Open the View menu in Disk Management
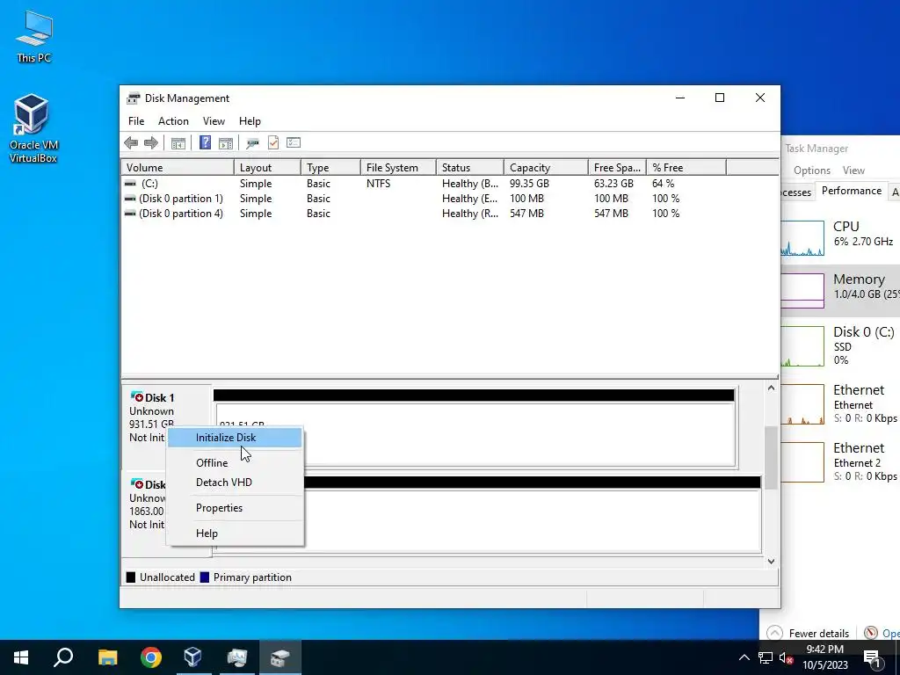Viewport: 900px width, 675px height. click(x=214, y=121)
